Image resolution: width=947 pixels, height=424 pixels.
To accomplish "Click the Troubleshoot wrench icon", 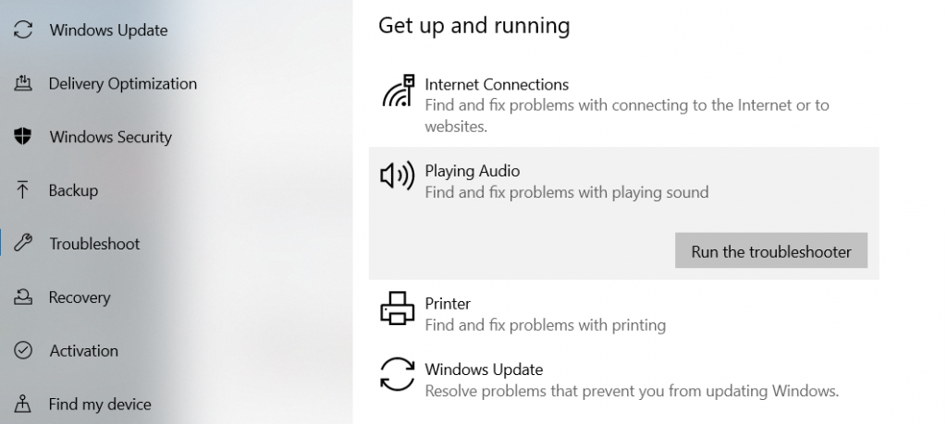I will pyautogui.click(x=23, y=245).
